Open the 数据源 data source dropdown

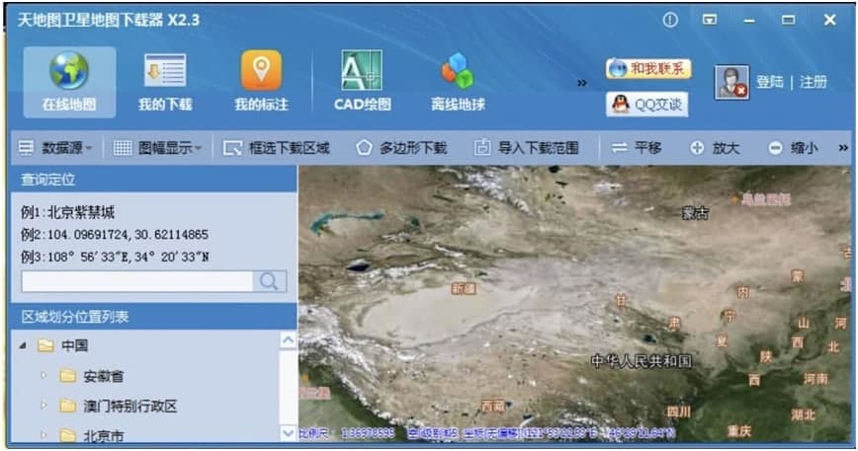(x=55, y=147)
